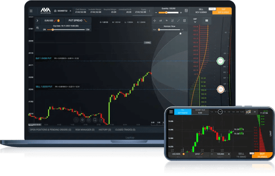Click the orange strike handle on the lower dotted line

tap(220, 89)
